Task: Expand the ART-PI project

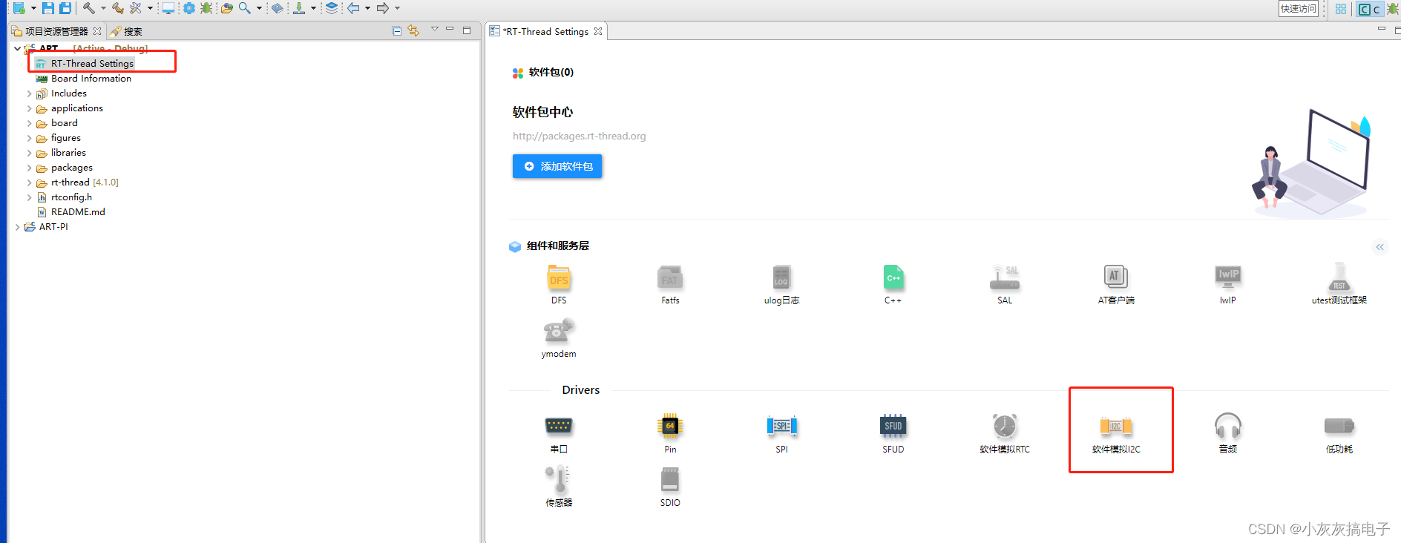Action: coord(18,227)
